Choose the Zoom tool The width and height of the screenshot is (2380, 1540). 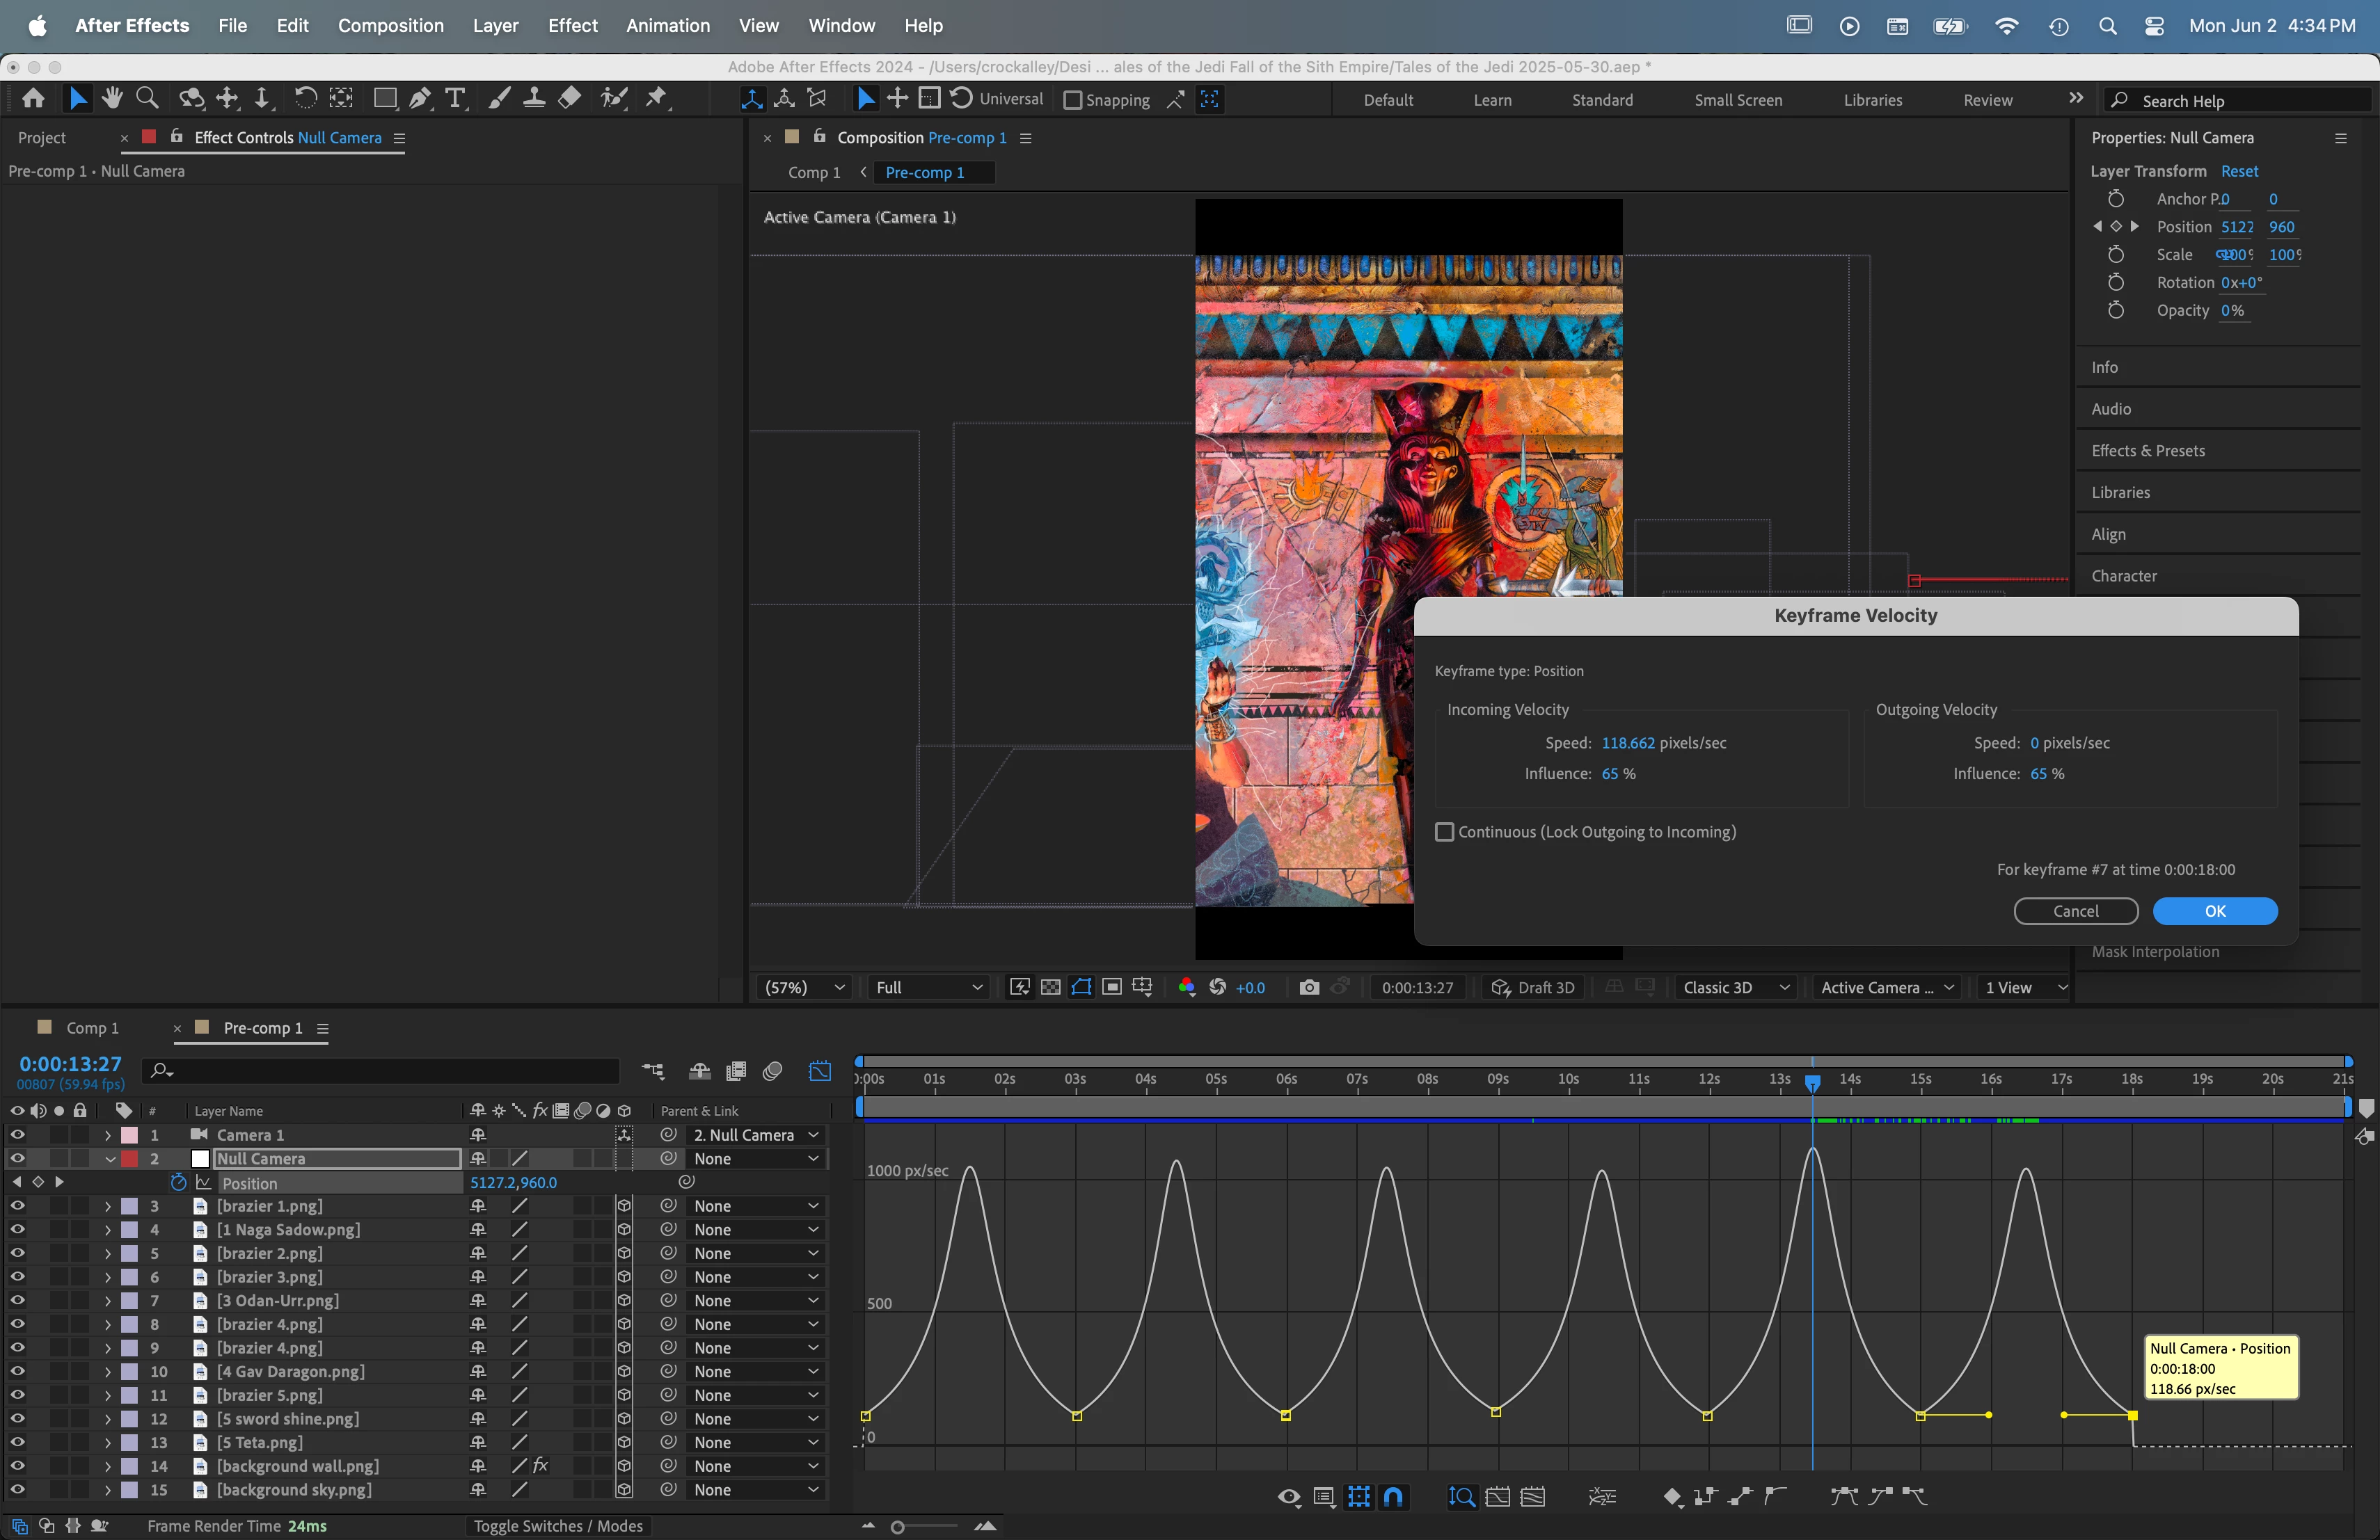click(x=147, y=99)
